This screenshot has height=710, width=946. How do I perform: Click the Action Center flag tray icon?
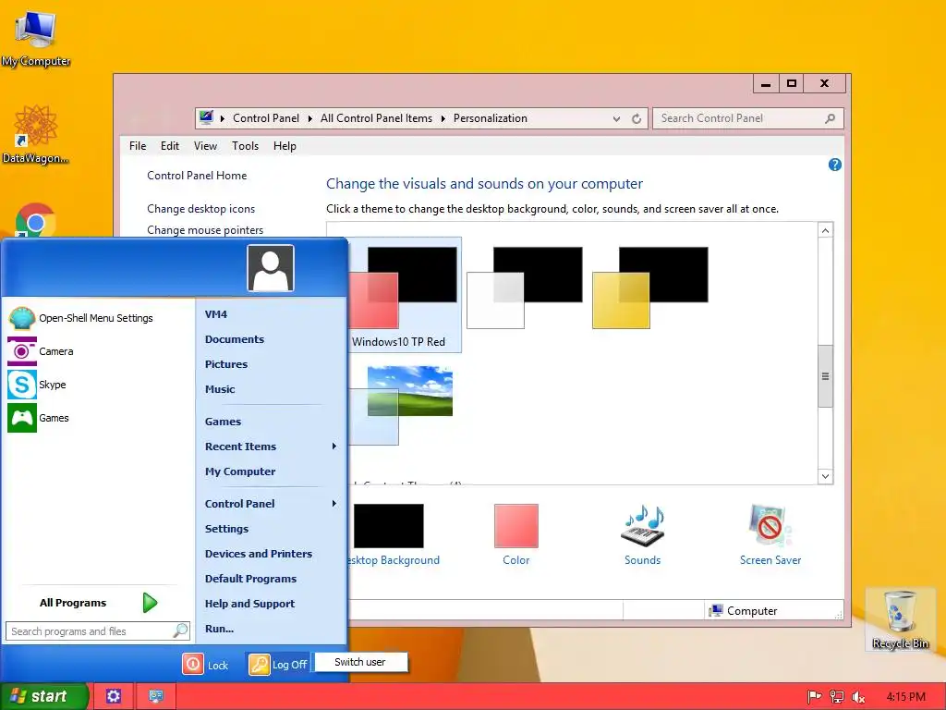(814, 697)
